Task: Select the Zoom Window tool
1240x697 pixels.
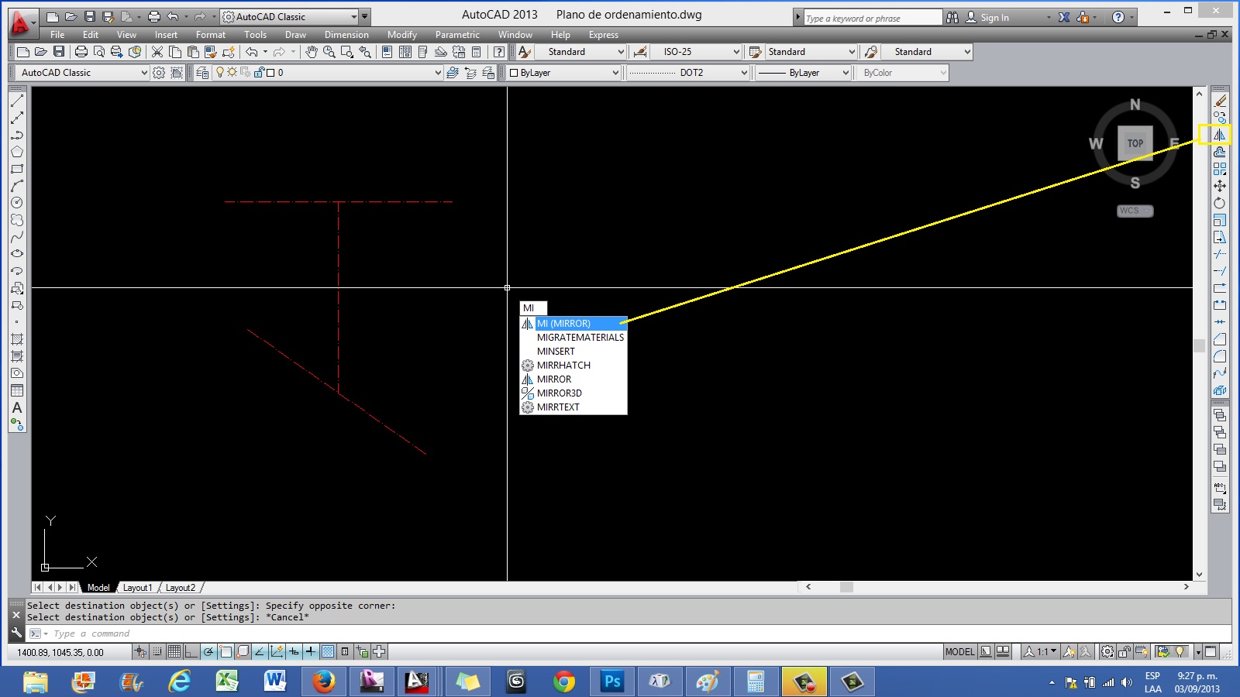Action: [346, 52]
